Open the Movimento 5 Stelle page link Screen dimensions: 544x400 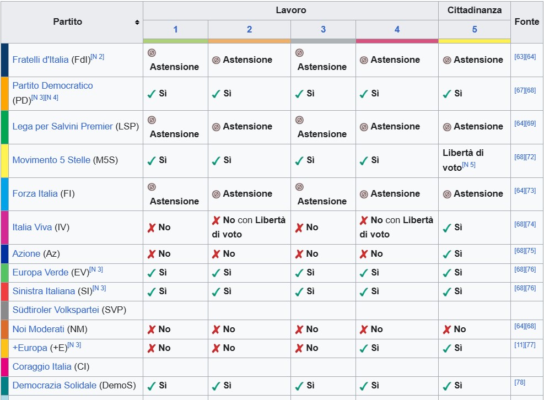51,160
